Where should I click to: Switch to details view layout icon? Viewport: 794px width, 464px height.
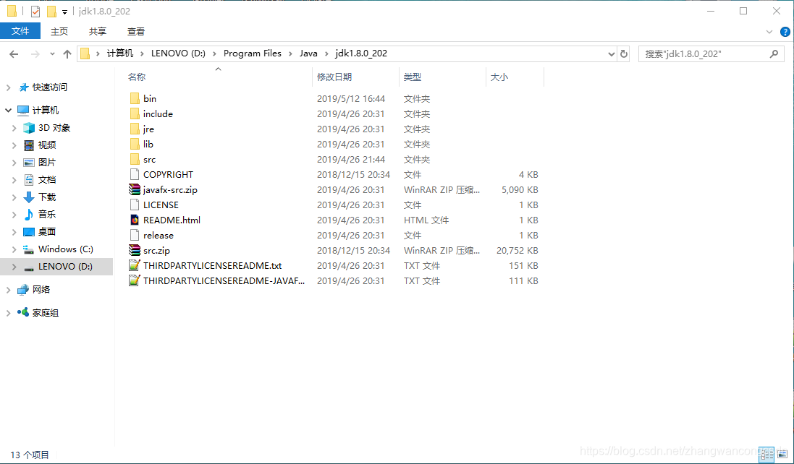tap(766, 455)
